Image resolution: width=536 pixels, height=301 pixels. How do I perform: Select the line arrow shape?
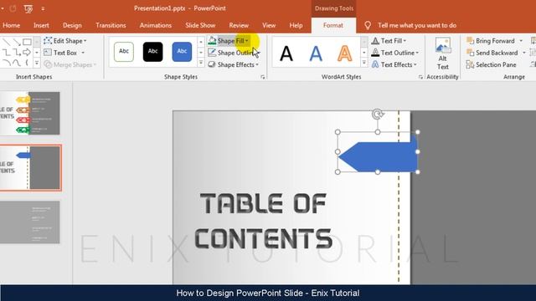click(x=17, y=43)
